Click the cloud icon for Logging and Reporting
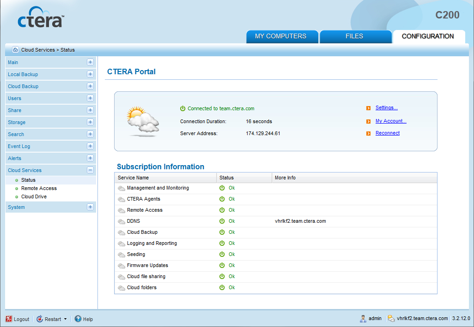474x327 pixels. point(122,244)
